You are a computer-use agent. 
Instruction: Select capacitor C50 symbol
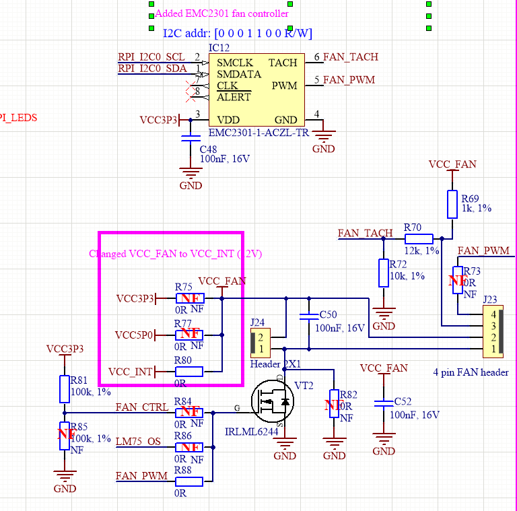click(x=309, y=315)
